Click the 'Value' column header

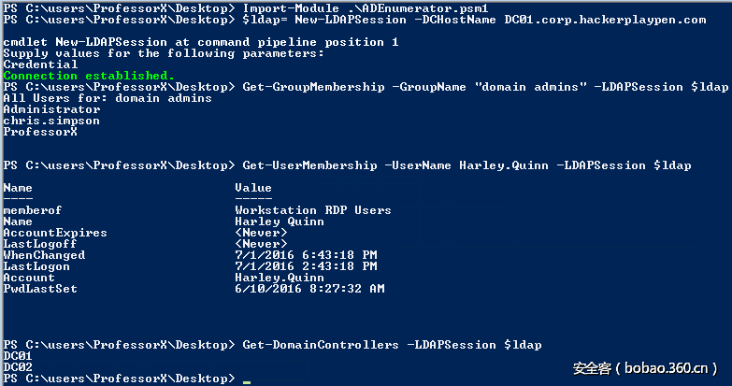[253, 188]
